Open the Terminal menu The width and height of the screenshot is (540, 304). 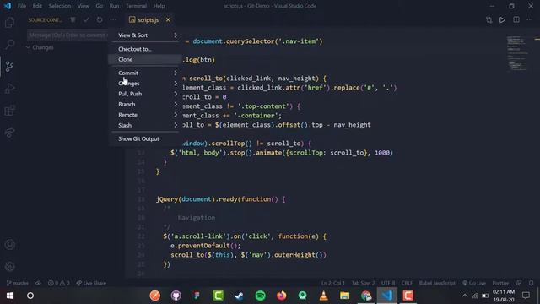coord(136,6)
